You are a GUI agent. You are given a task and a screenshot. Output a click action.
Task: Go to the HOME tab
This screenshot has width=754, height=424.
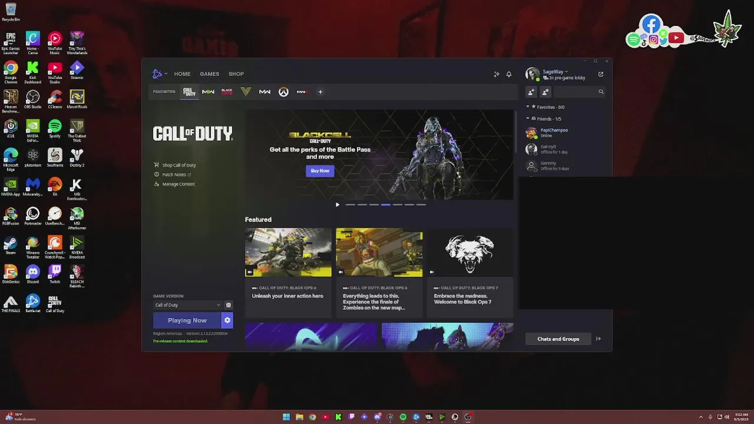[x=182, y=74]
